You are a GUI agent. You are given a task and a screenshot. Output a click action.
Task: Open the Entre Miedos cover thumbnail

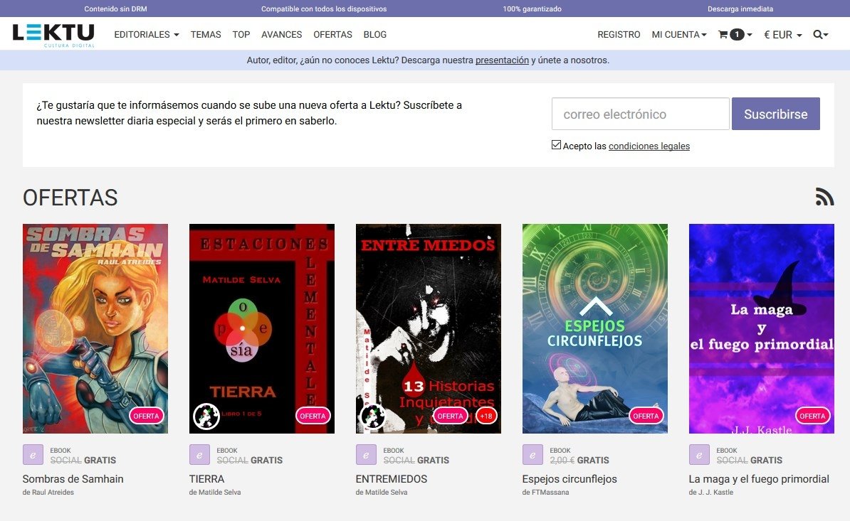tap(429, 328)
